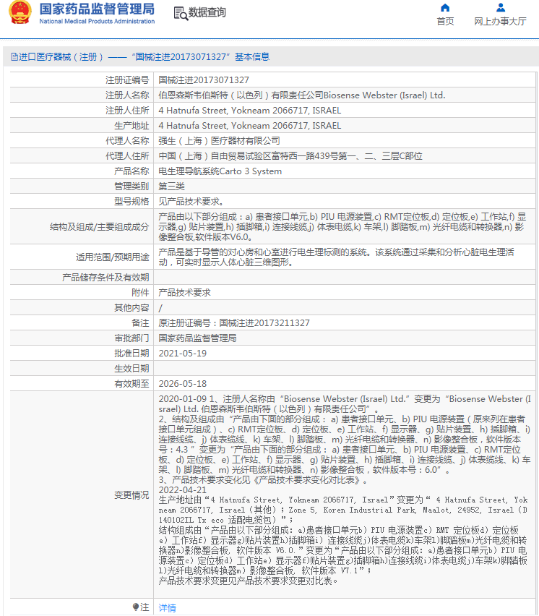
Task: Click the NMPA national emblem logo
Action: tap(21, 13)
